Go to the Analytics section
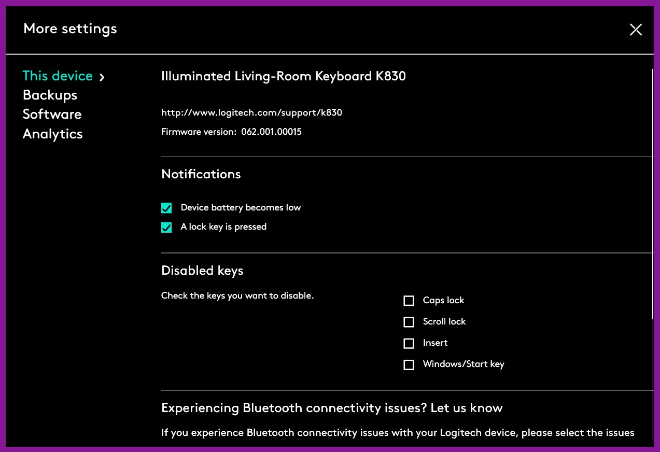 coord(52,134)
